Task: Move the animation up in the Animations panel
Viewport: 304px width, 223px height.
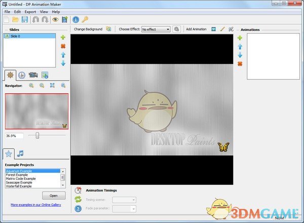Action: pyautogui.click(x=240, y=47)
